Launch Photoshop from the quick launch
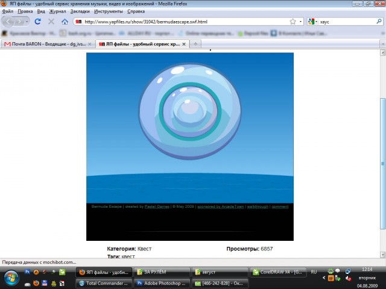Screen dimensions: 386x289 [27, 272]
